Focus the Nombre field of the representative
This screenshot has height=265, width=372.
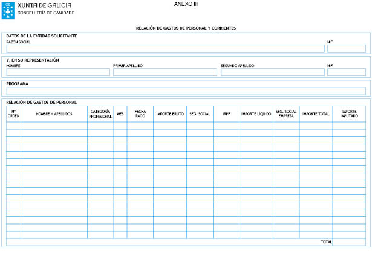click(x=58, y=72)
